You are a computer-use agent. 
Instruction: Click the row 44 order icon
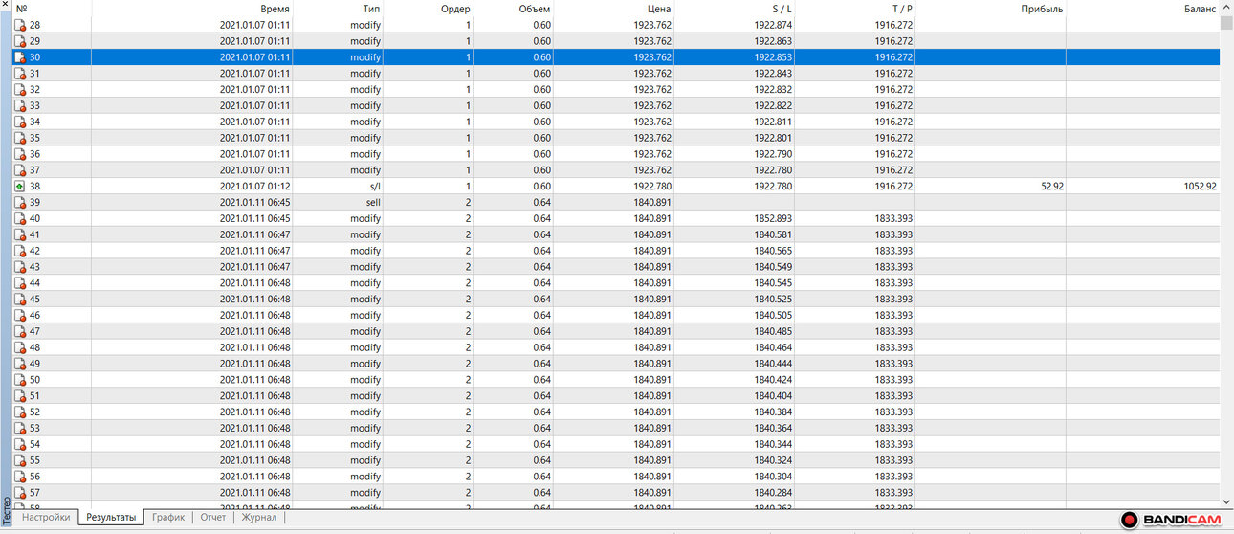pyautogui.click(x=20, y=283)
